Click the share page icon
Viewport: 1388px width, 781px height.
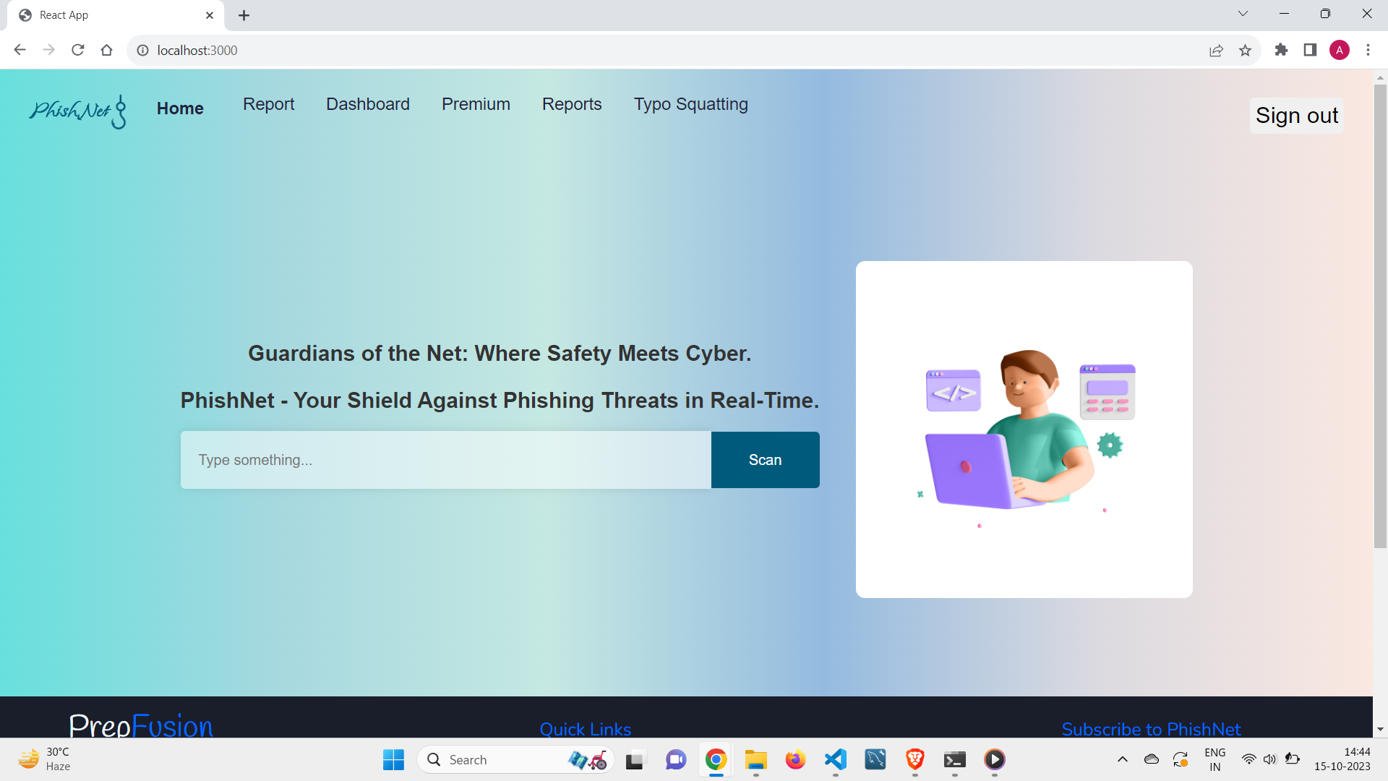point(1216,50)
